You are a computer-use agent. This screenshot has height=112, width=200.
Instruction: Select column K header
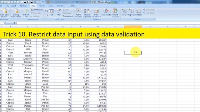pos(168,27)
